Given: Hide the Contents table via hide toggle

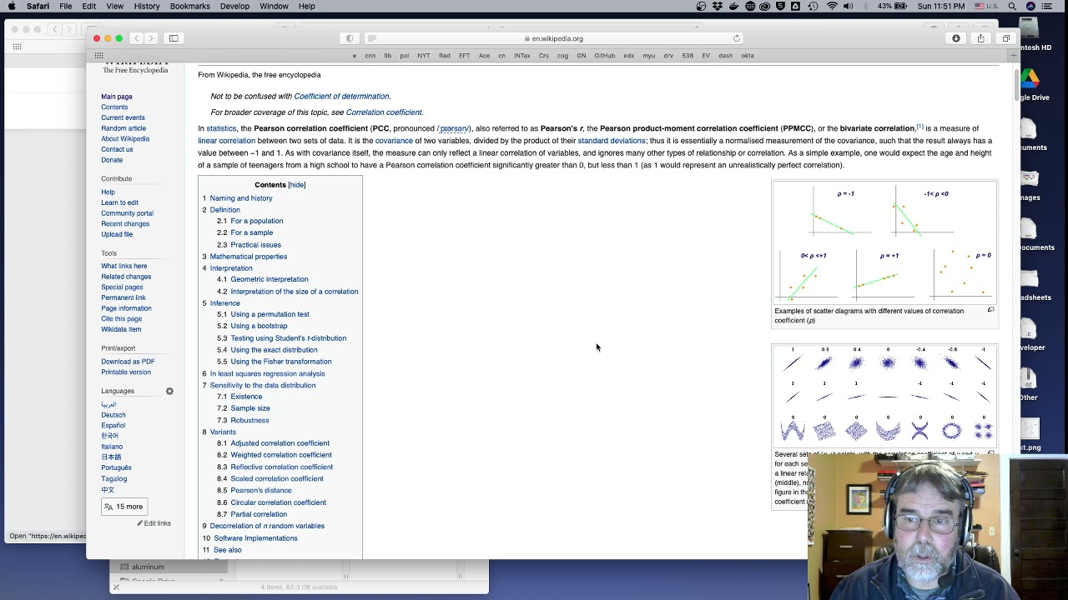Looking at the screenshot, I should tap(297, 185).
